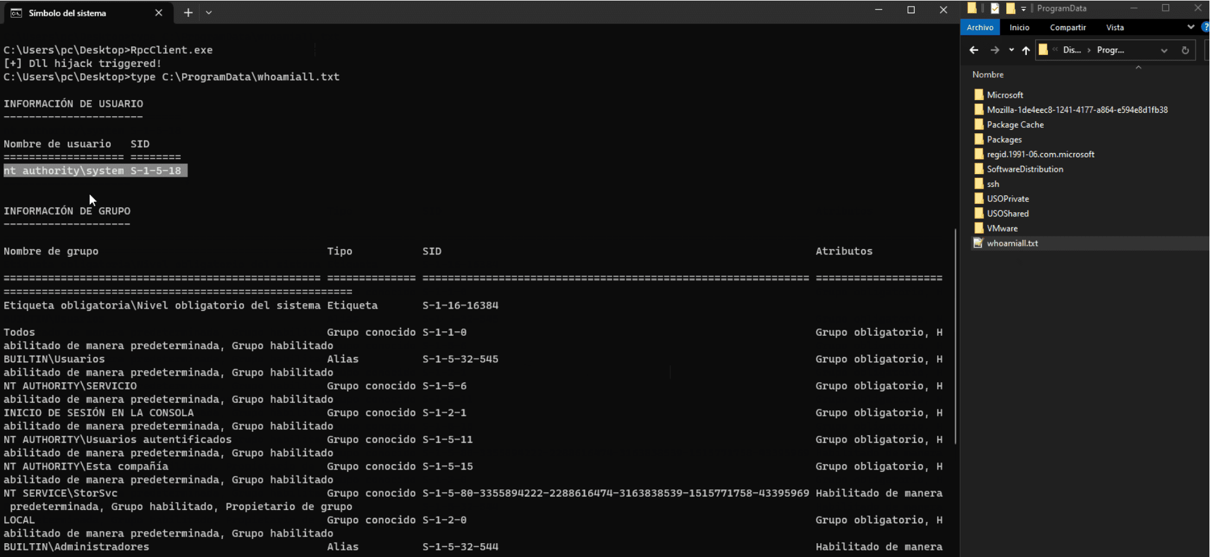The width and height of the screenshot is (1210, 557).
Task: Click the 'Progr...' breadcrumb in address bar
Action: [x=1111, y=50]
